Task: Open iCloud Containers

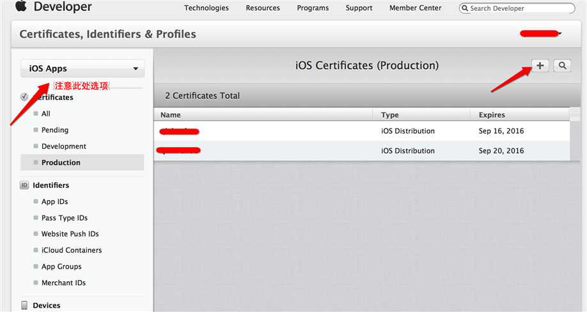Action: click(72, 250)
